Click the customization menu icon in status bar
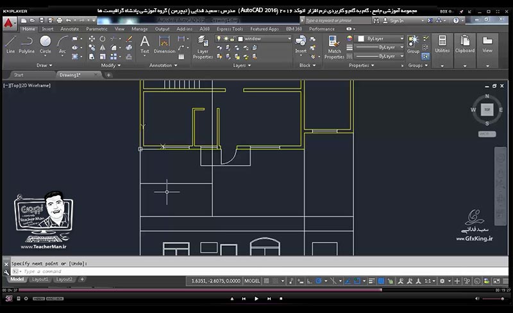513x313 pixels. (505, 281)
